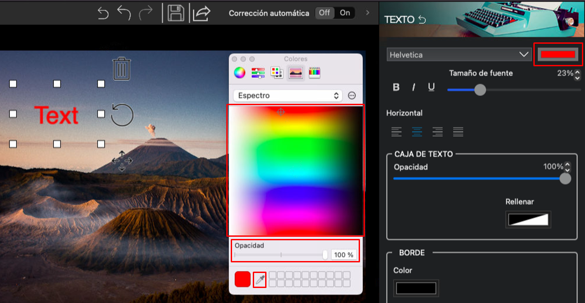The height and width of the screenshot is (303, 585).
Task: Reset text settings next to TEXTO title
Action: tap(422, 19)
